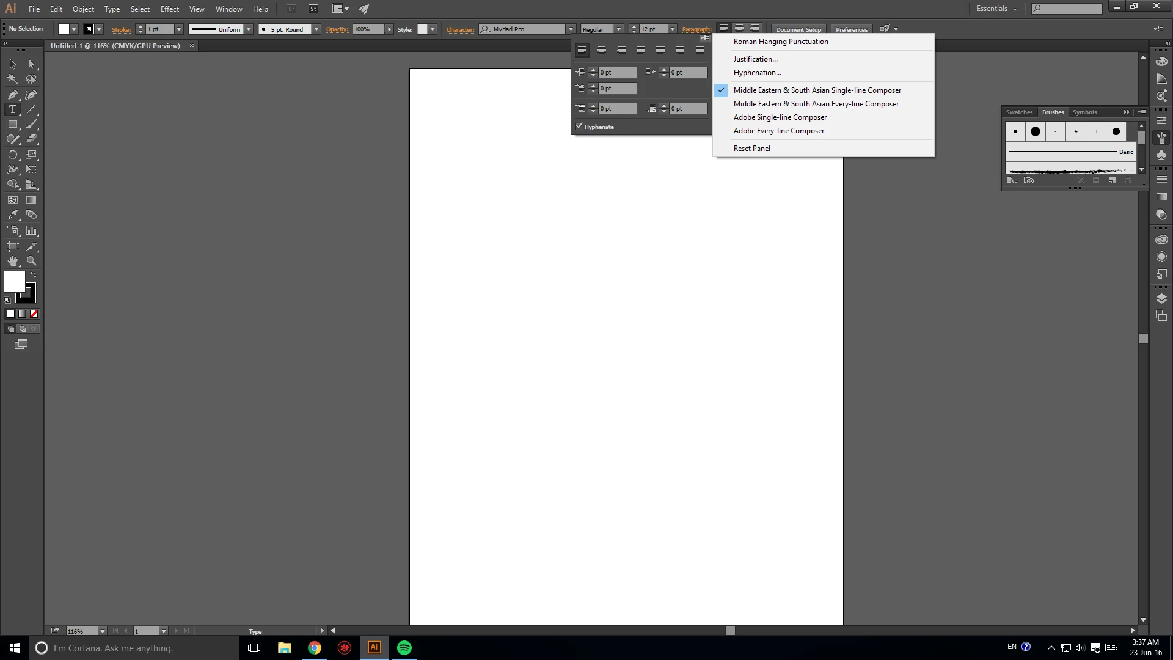Select the Eyedropper tool
The image size is (1173, 660).
point(12,215)
